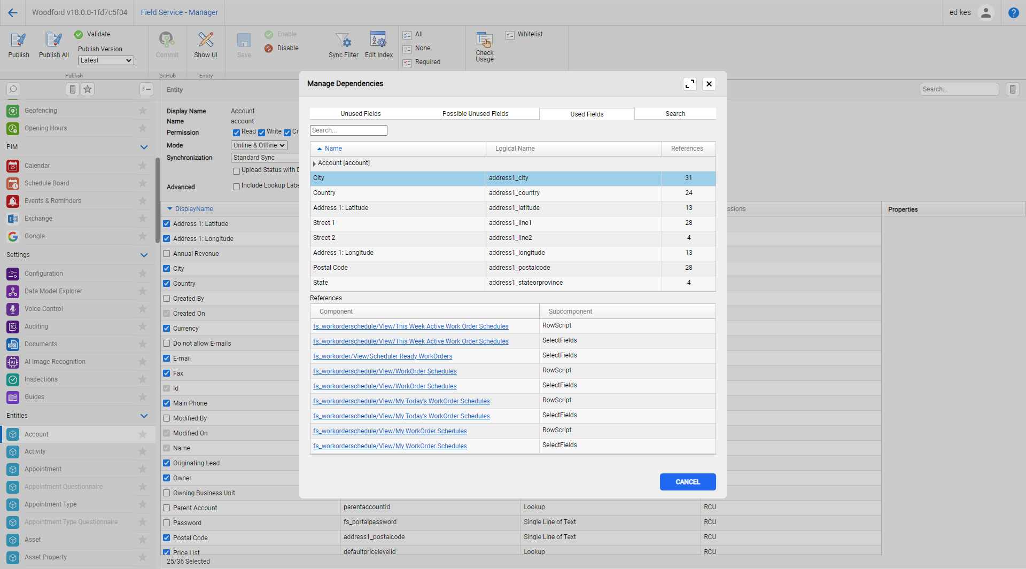Enable the Annual Revenue field checkbox
The height and width of the screenshot is (569, 1026).
[x=166, y=254]
